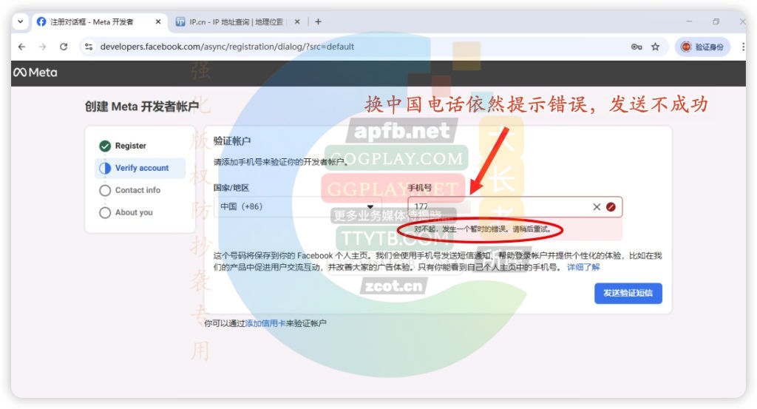
Task: Click the site information icon in address bar
Action: tap(89, 47)
